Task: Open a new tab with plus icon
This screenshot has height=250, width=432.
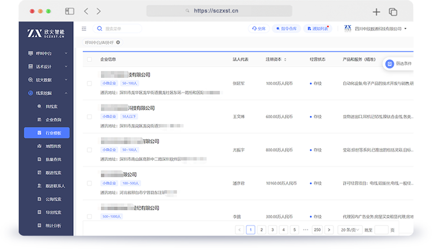Action: coord(376,12)
